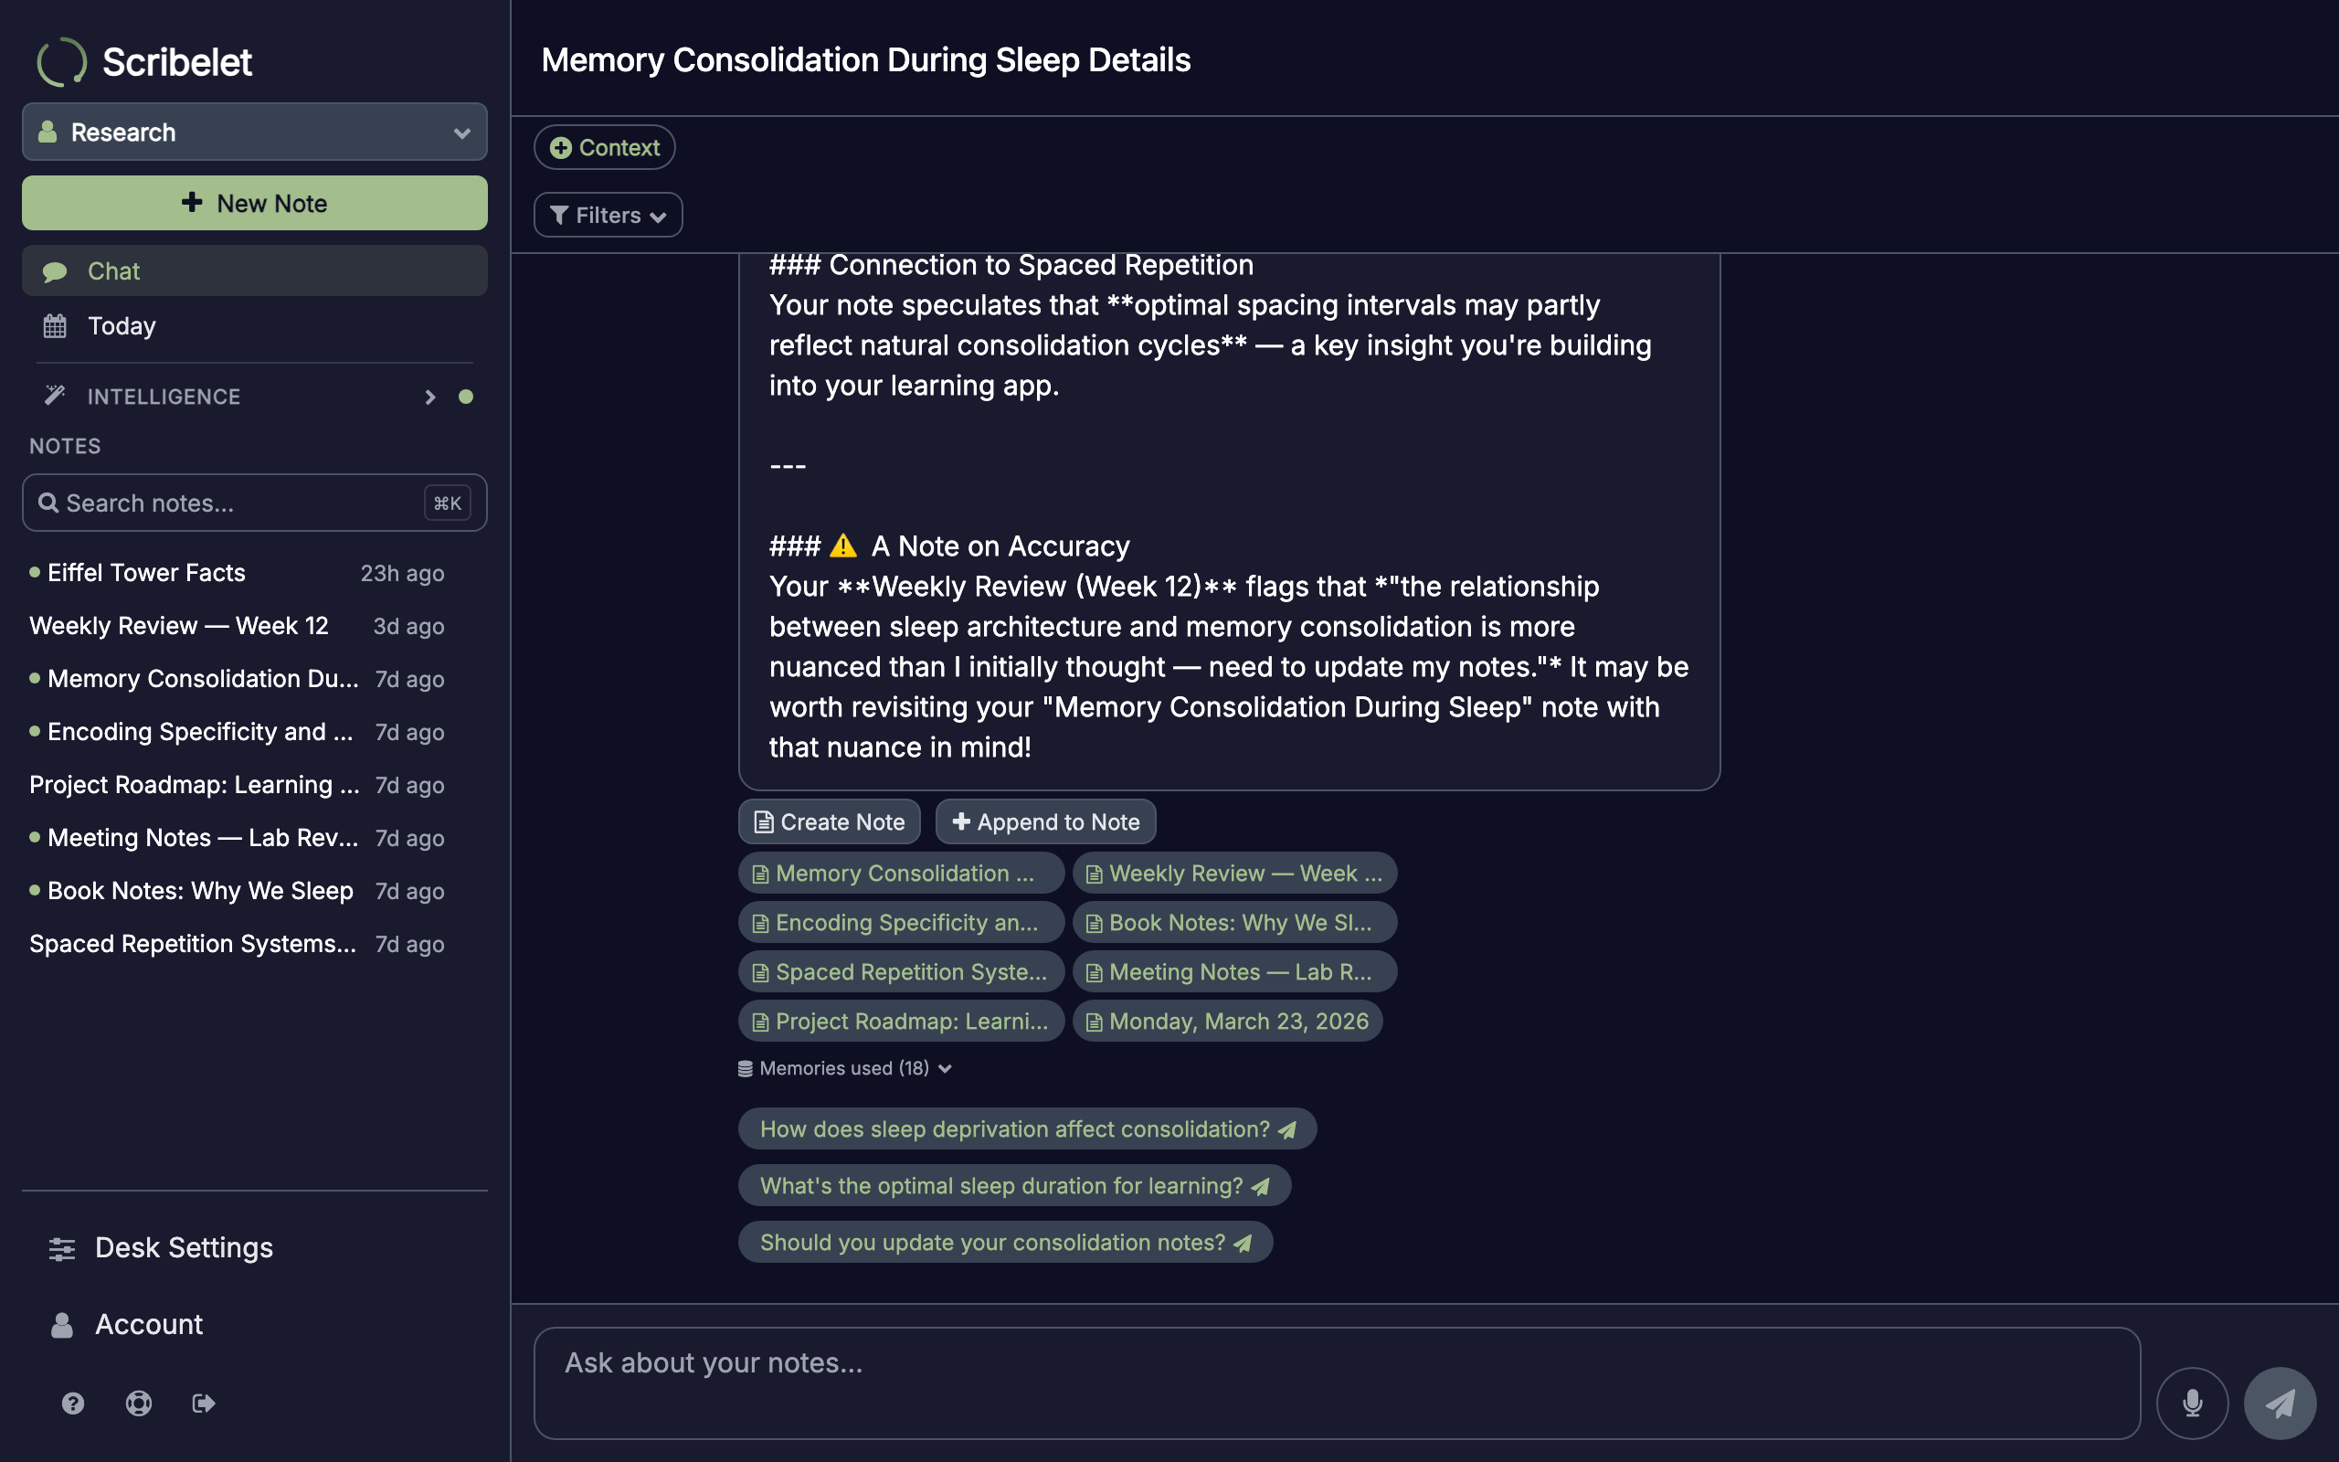Screen dimensions: 2339x1462
Task: Open Today daily note
Action: [254, 326]
